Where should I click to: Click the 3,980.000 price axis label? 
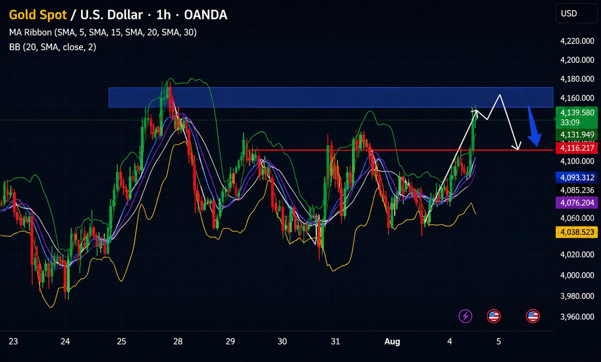coord(577,296)
